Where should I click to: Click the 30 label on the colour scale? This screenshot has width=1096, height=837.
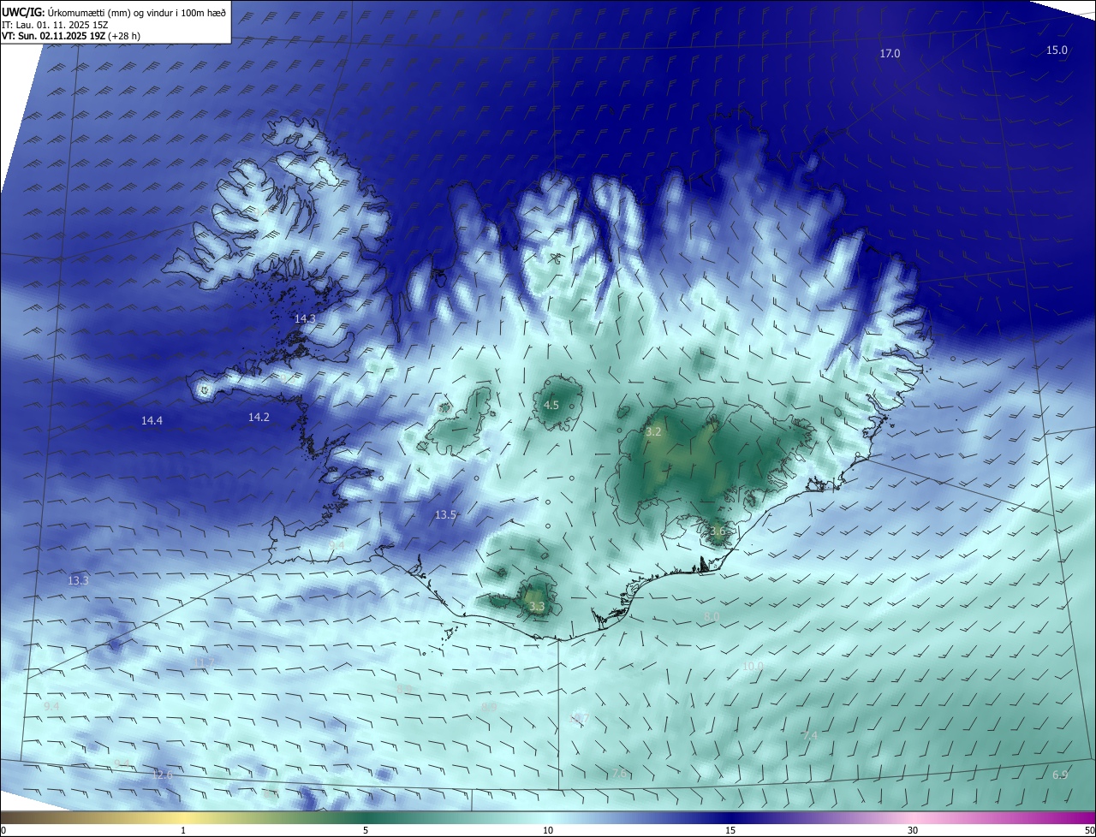[913, 830]
